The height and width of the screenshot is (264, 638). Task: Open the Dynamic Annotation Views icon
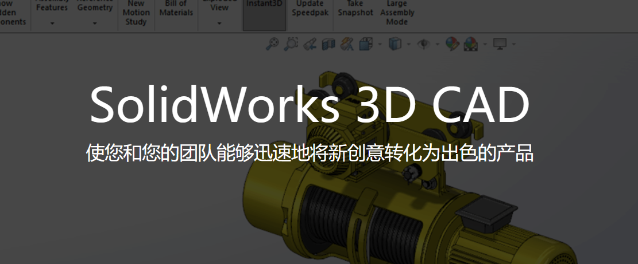(347, 44)
